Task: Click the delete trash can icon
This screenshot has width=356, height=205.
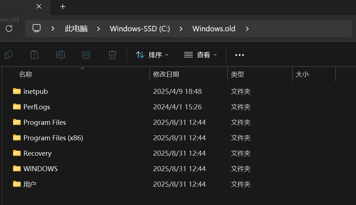Action: click(112, 55)
